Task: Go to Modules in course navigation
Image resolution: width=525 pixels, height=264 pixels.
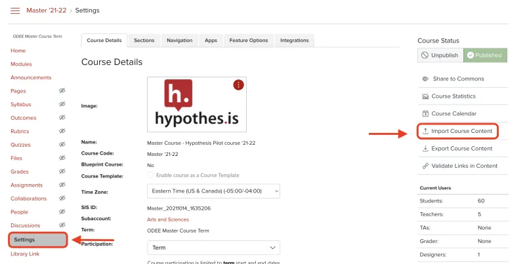Action: [x=21, y=64]
